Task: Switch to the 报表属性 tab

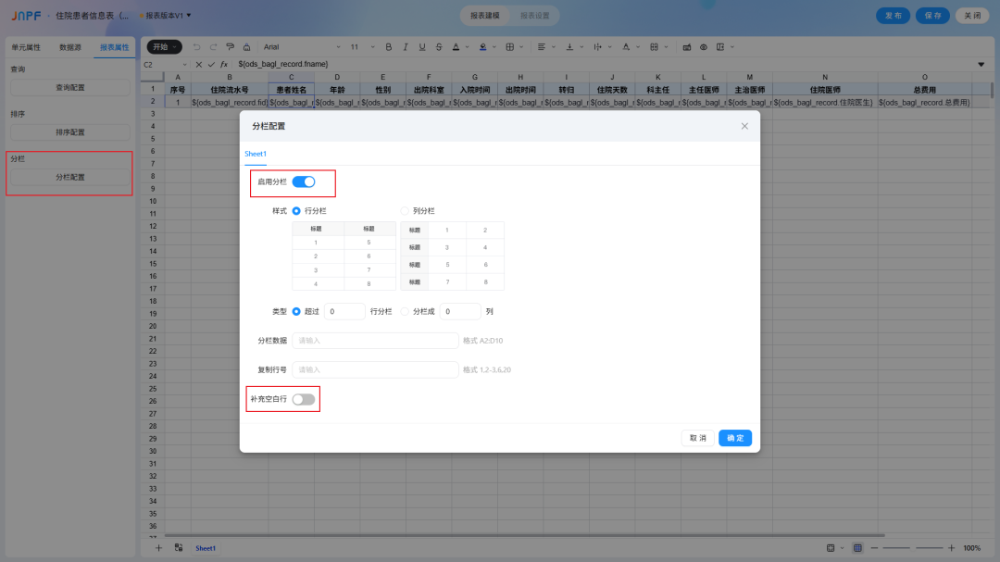Action: pos(114,47)
